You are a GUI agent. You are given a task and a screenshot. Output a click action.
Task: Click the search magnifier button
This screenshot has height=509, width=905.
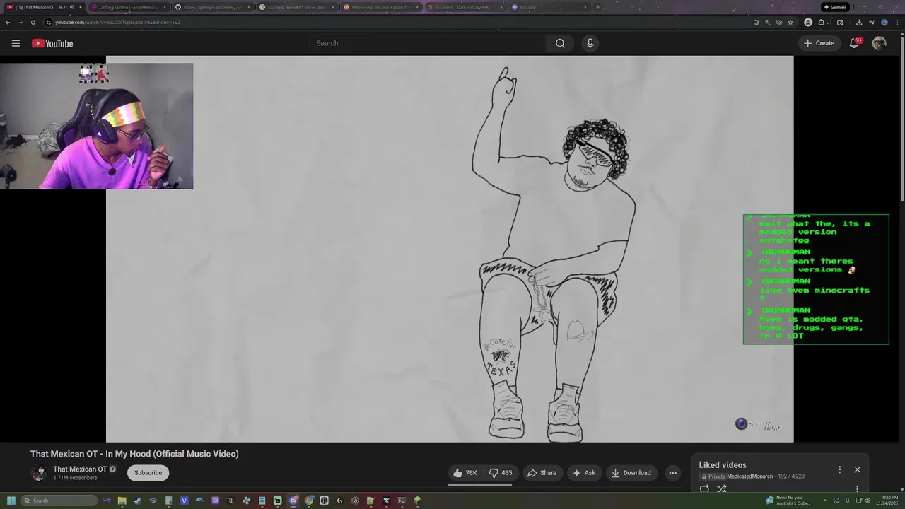pyautogui.click(x=560, y=43)
